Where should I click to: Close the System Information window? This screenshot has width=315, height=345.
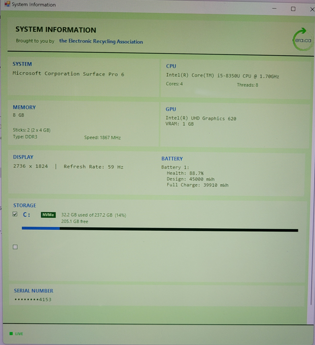click(x=312, y=9)
